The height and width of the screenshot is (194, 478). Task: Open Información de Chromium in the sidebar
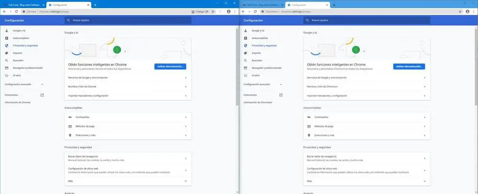point(258,102)
